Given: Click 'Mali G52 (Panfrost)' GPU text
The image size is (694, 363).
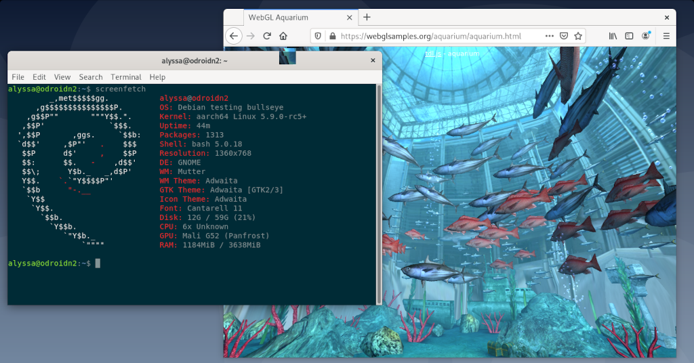Looking at the screenshot, I should point(226,236).
